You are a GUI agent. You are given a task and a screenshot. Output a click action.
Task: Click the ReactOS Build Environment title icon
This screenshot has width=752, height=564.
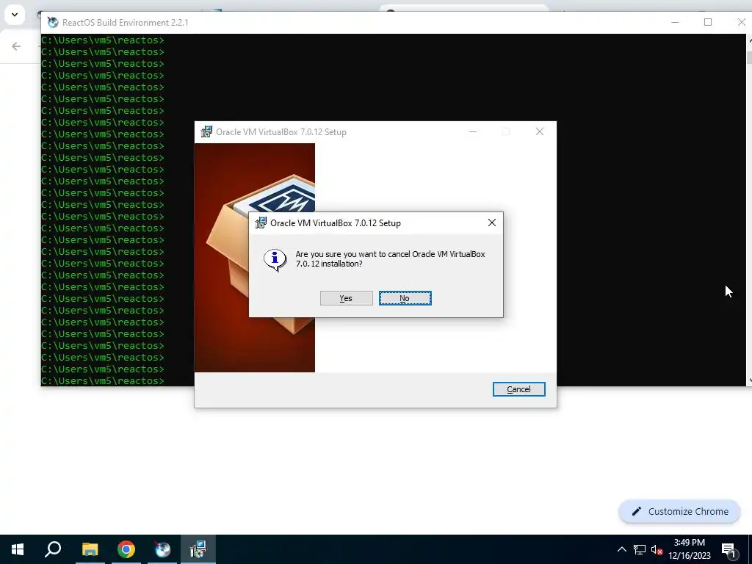coord(53,22)
